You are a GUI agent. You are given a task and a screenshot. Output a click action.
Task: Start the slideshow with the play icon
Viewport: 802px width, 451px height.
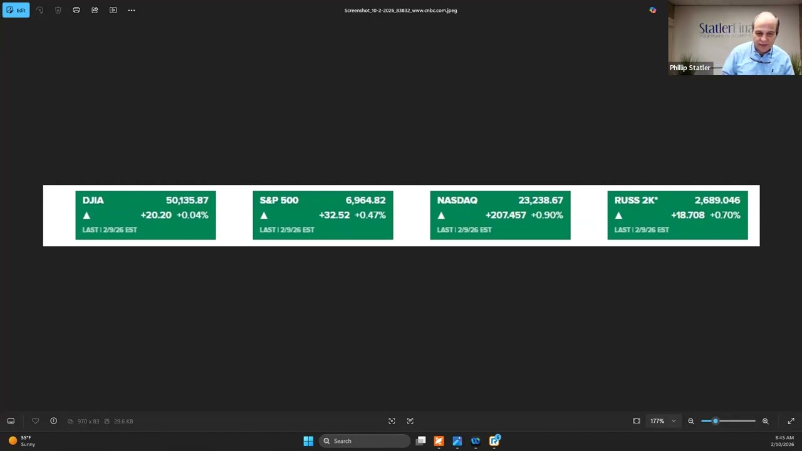pos(113,10)
